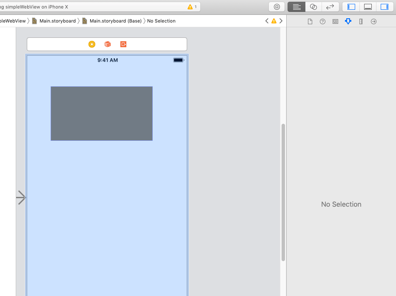Go to next issue with right arrow

[x=281, y=21]
